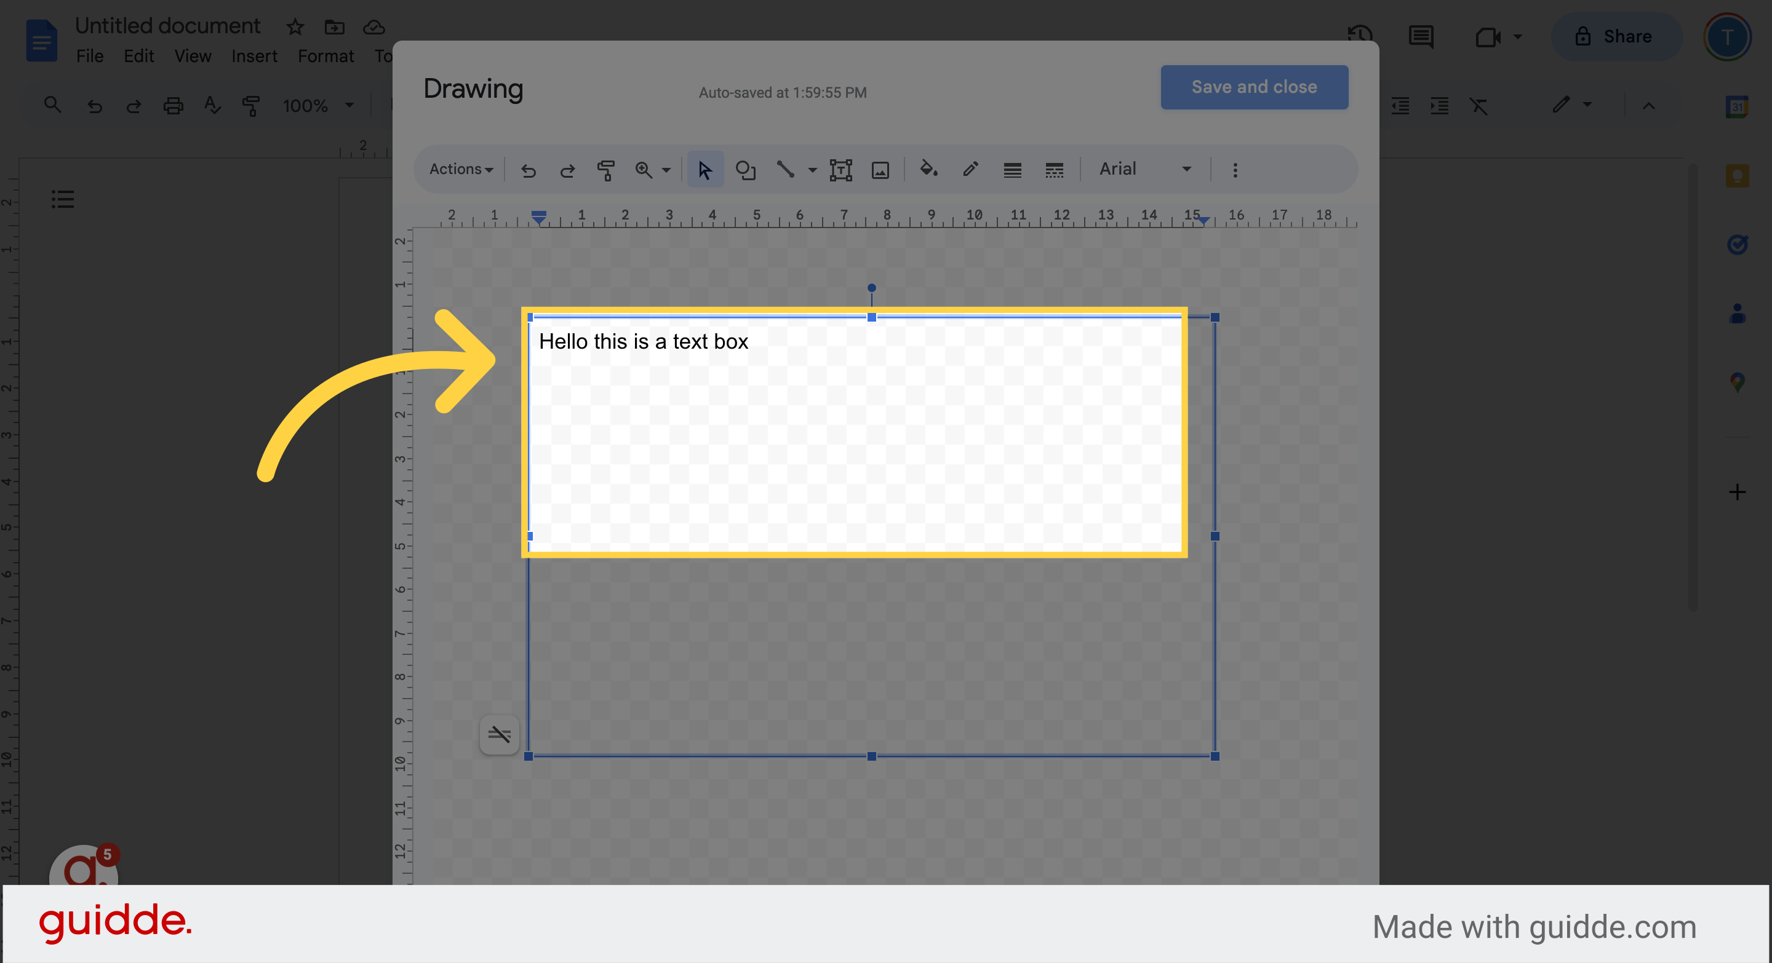This screenshot has width=1772, height=963.
Task: Open the Border dash option
Action: tap(1054, 170)
